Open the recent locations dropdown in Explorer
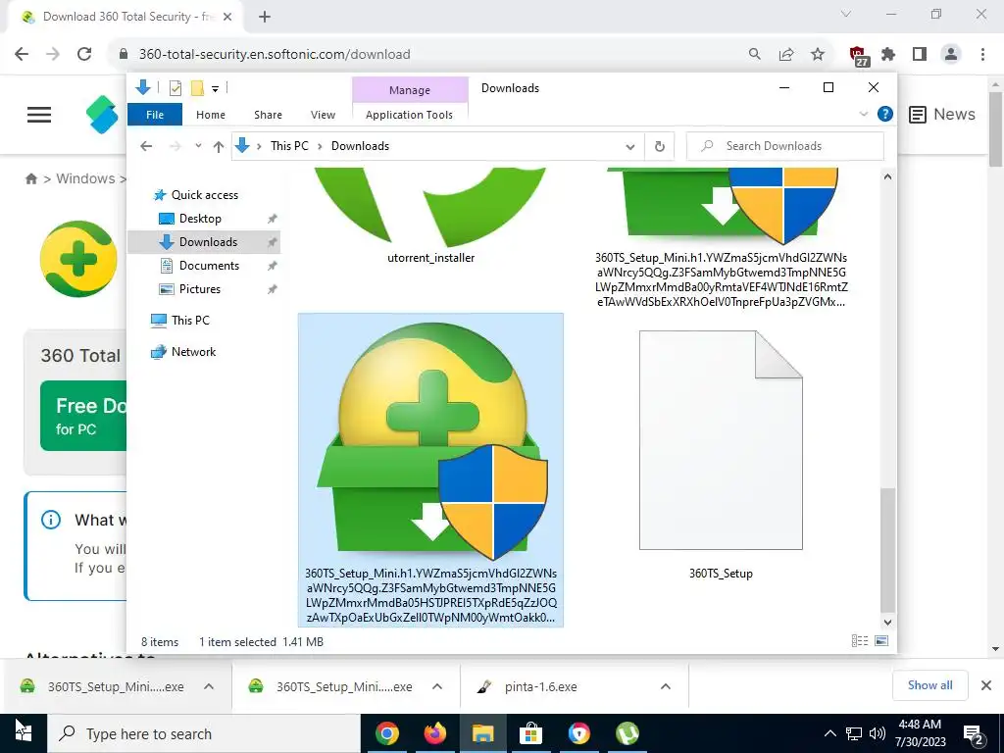This screenshot has height=753, width=1004. click(x=198, y=146)
